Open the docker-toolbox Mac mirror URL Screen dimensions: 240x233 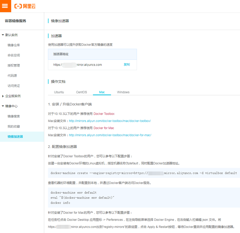click(x=110, y=121)
